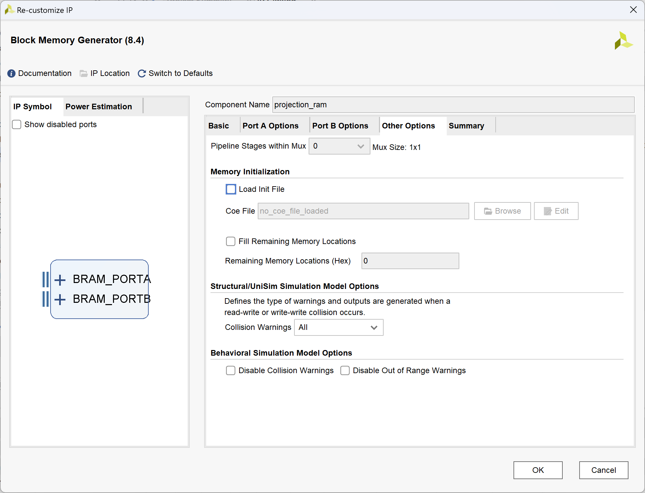Open Collision Warnings dropdown
This screenshot has height=493, width=645.
pos(338,327)
